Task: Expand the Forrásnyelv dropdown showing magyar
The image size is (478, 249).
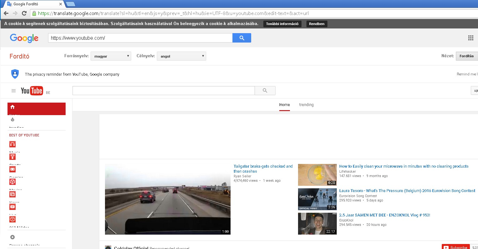Action: pos(111,56)
